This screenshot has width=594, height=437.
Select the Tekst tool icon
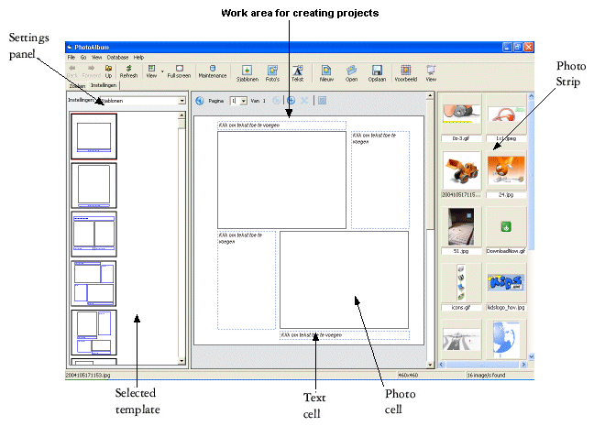(x=298, y=71)
